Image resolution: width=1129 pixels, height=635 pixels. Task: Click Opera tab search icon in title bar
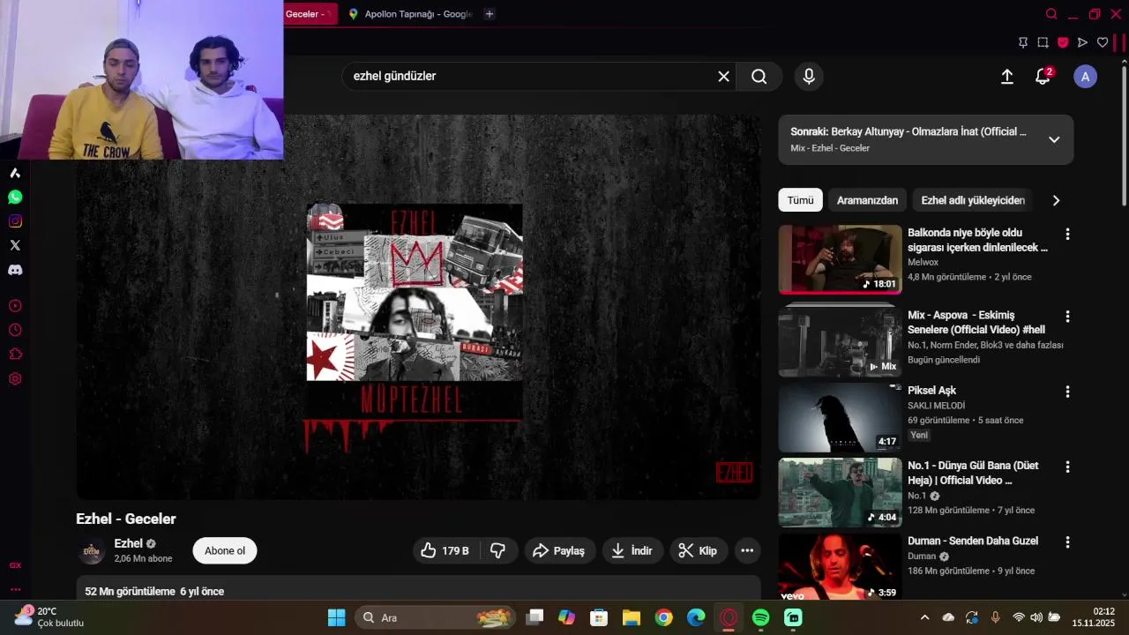(x=1051, y=14)
